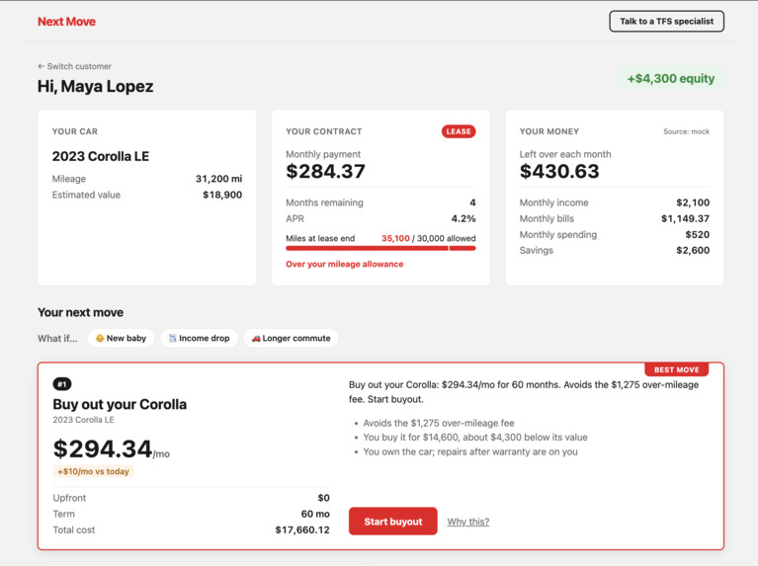Click the Source: mock label
Viewport: 758px width, 566px height.
point(686,131)
